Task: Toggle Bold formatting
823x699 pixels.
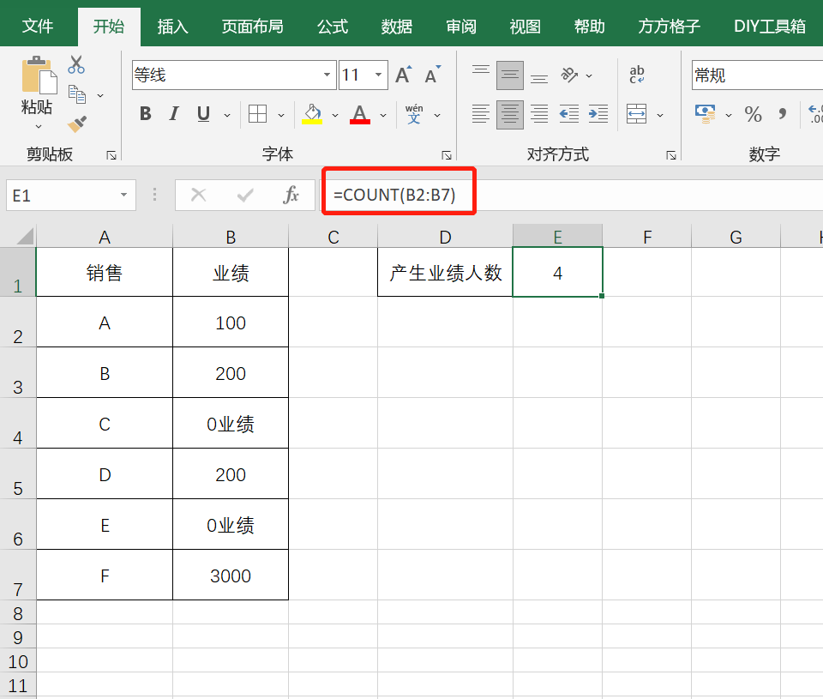Action: point(145,114)
